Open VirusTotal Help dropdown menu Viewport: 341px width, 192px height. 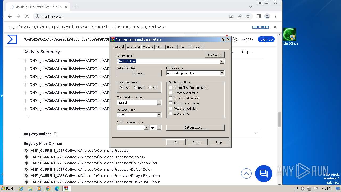coord(247,52)
